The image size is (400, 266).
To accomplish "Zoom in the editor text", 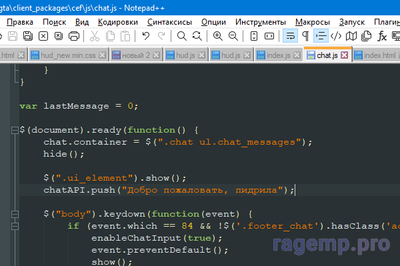I will 217,36.
